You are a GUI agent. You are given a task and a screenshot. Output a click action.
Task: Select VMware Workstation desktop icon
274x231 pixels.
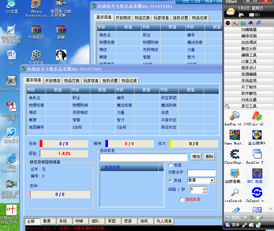(x=36, y=4)
